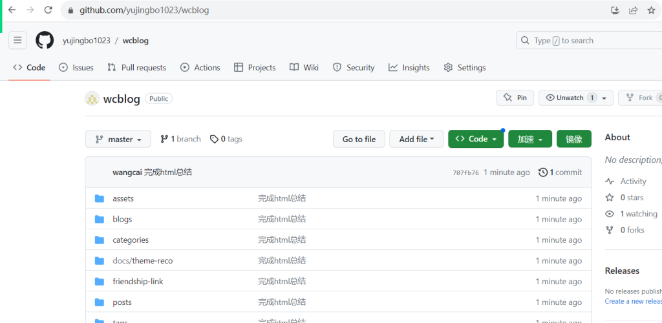The width and height of the screenshot is (662, 323).
Task: Open the friendship-link folder name
Action: pos(138,281)
